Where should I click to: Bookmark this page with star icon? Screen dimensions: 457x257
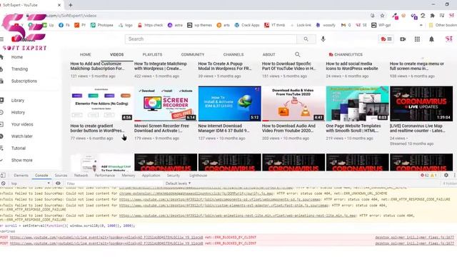click(x=383, y=16)
